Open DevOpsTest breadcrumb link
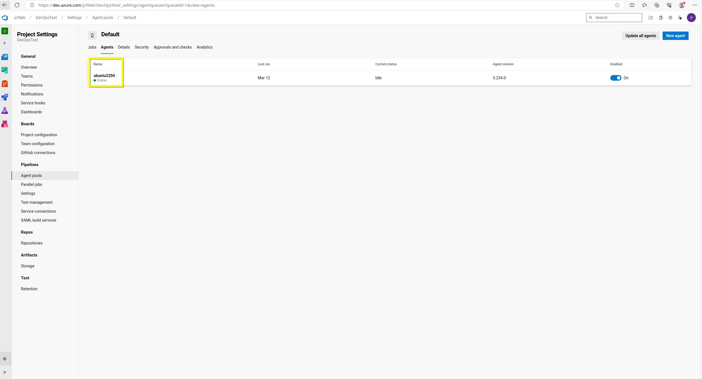702x379 pixels. [x=46, y=18]
